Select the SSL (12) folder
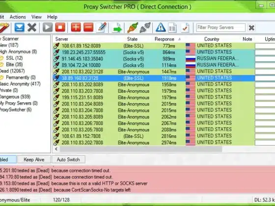 [14, 58]
